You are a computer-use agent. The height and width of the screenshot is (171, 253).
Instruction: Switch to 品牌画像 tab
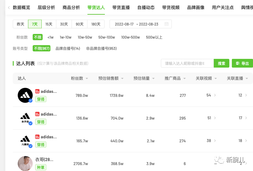(x=196, y=7)
